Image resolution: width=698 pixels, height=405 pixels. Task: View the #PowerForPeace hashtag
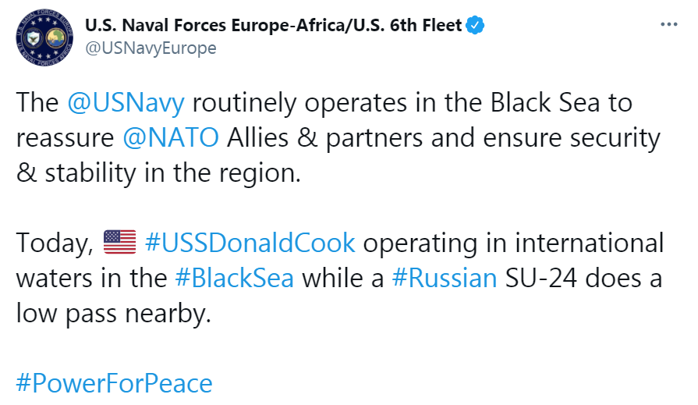pyautogui.click(x=114, y=383)
